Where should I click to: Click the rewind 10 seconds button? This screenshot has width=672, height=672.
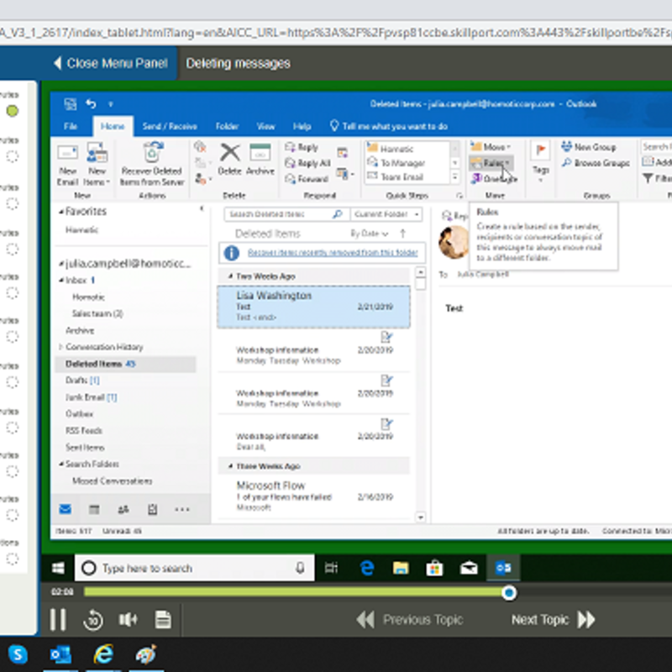pyautogui.click(x=93, y=620)
